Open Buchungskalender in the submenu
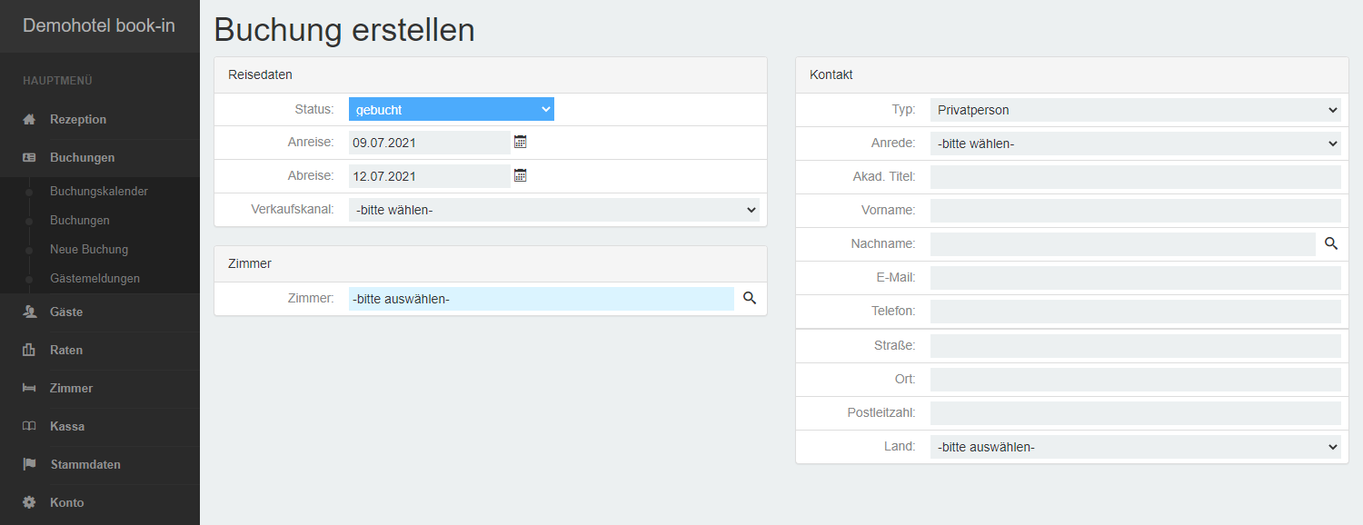The width and height of the screenshot is (1363, 525). click(99, 192)
